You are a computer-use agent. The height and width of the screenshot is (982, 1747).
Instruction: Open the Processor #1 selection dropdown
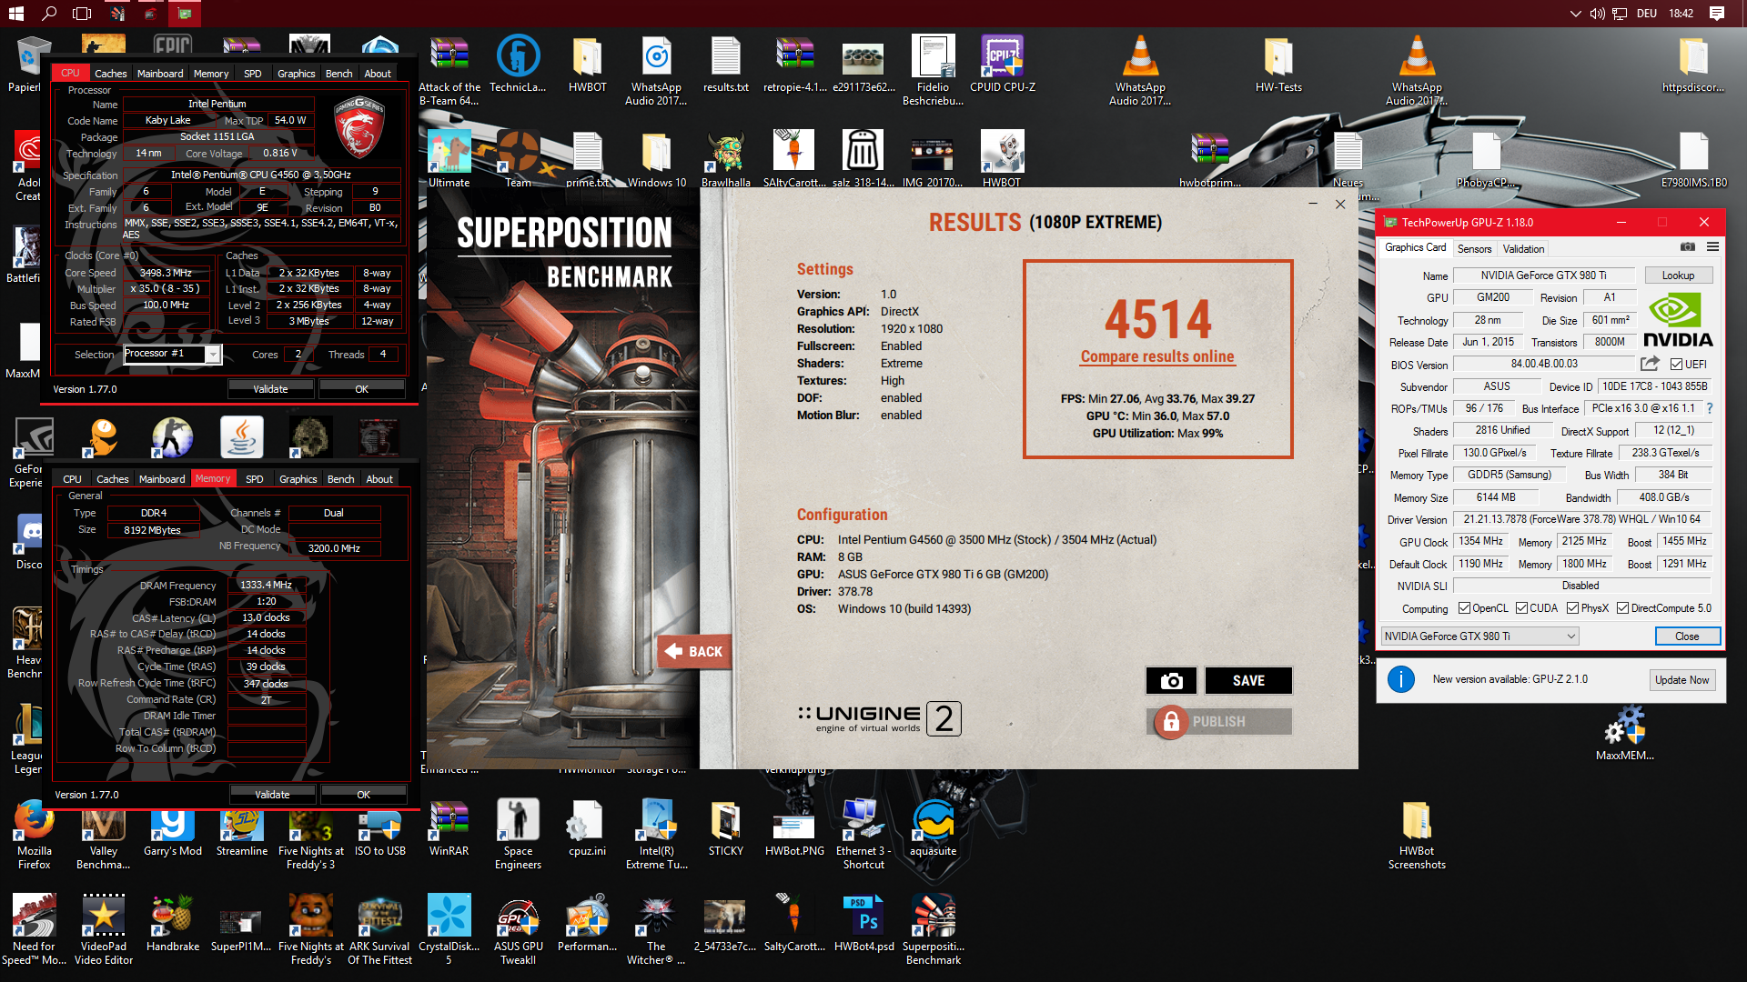(x=172, y=354)
